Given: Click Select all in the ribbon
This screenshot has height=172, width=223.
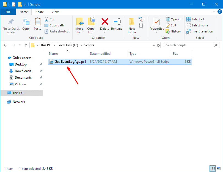Looking at the screenshot, I should pos(195,19).
